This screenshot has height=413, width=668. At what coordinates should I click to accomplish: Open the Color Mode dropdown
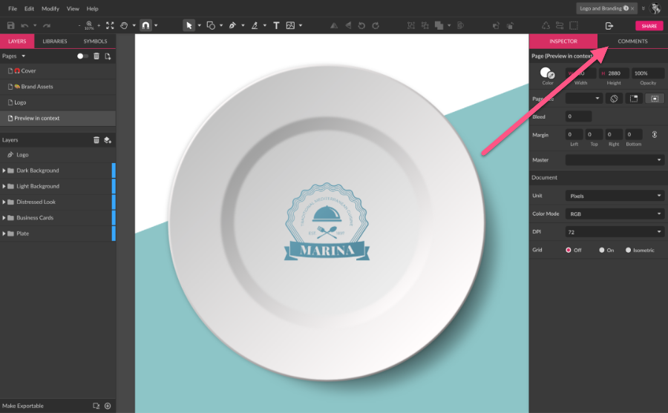[615, 214]
